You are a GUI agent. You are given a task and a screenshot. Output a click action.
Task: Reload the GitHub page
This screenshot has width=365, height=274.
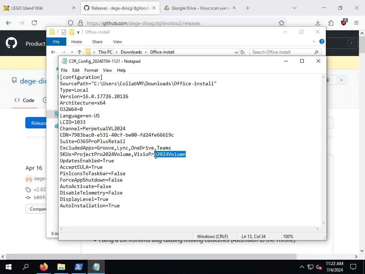pyautogui.click(x=34, y=23)
